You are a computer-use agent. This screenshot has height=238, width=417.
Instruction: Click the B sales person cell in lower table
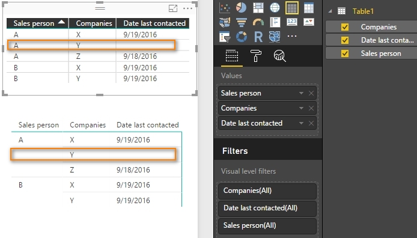pyautogui.click(x=21, y=185)
